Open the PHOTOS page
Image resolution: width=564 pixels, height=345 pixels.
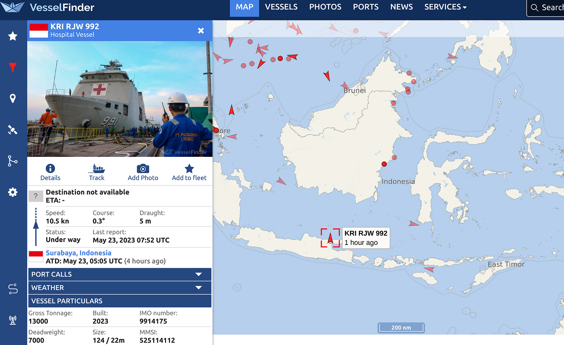coord(325,7)
